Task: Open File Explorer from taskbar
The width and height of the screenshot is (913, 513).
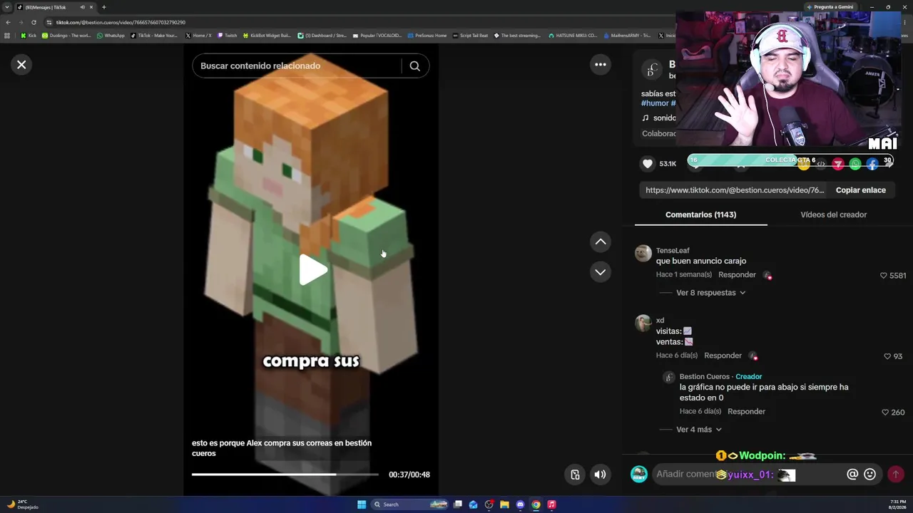Action: pyautogui.click(x=504, y=504)
